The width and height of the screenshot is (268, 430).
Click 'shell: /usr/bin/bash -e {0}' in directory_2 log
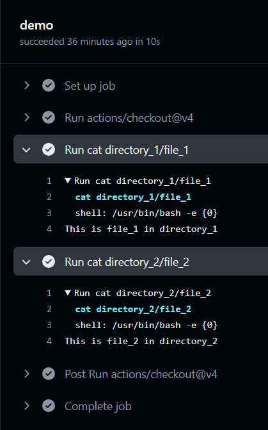click(146, 326)
